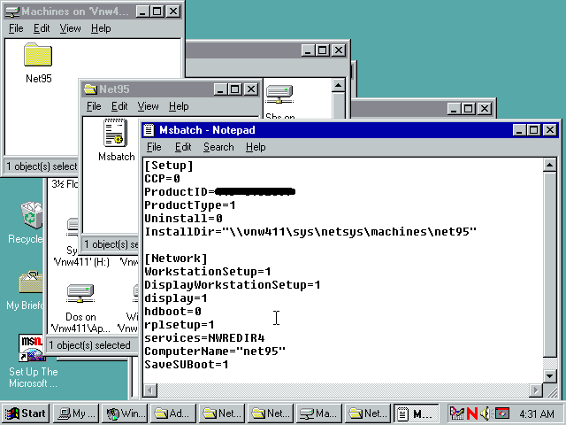This screenshot has height=425, width=566.
Task: Click Notepad horizontal scrollbar right arrow
Action: coord(536,390)
